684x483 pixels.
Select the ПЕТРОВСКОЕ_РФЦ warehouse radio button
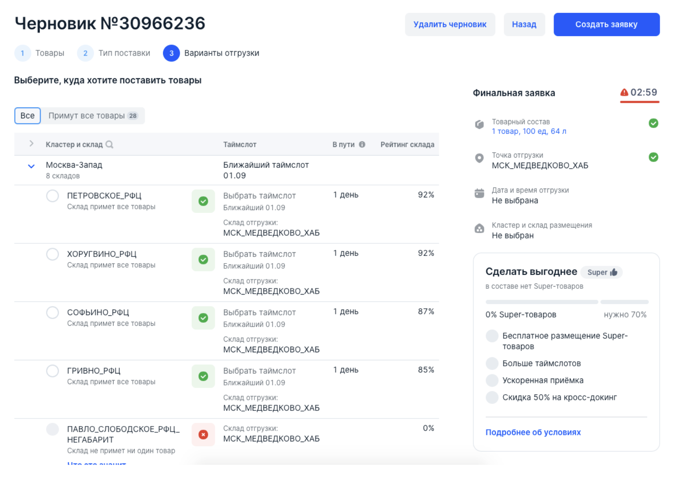(x=53, y=196)
